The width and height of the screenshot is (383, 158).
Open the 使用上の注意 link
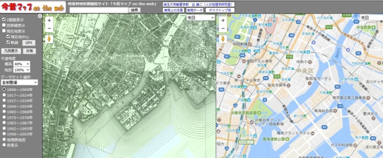tap(174, 10)
